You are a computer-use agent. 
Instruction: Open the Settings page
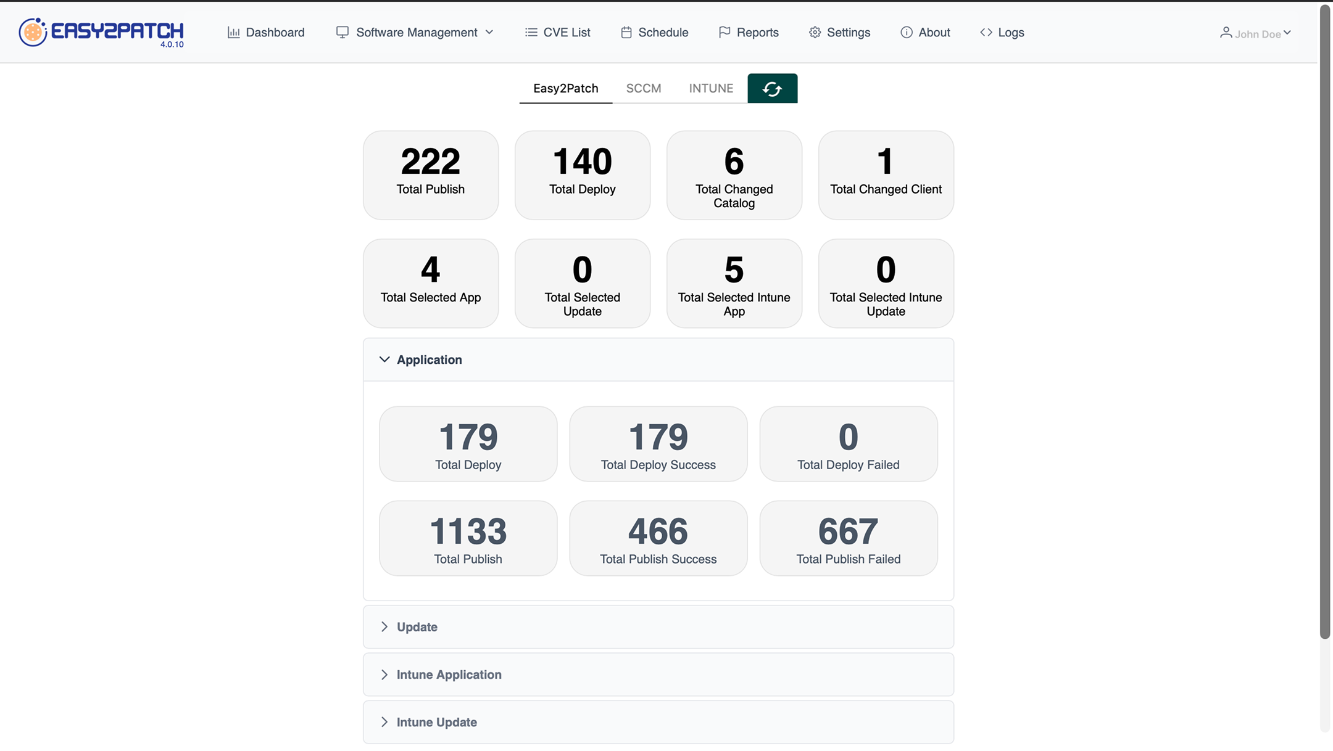tap(839, 32)
